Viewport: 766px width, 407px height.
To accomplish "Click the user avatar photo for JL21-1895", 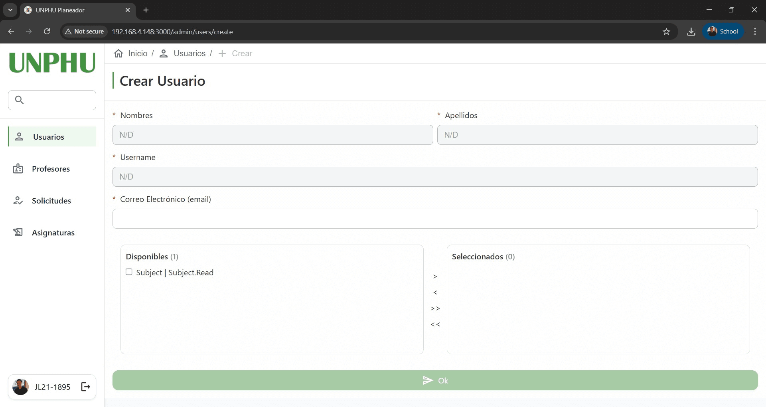I will coord(20,387).
